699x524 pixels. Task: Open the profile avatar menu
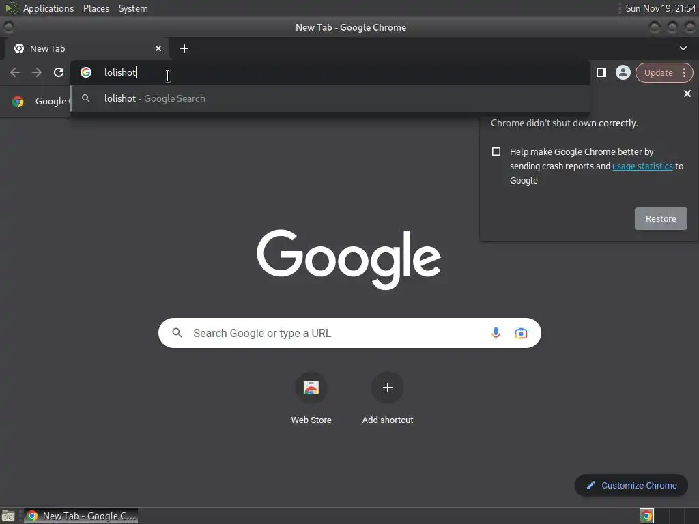[x=623, y=72]
